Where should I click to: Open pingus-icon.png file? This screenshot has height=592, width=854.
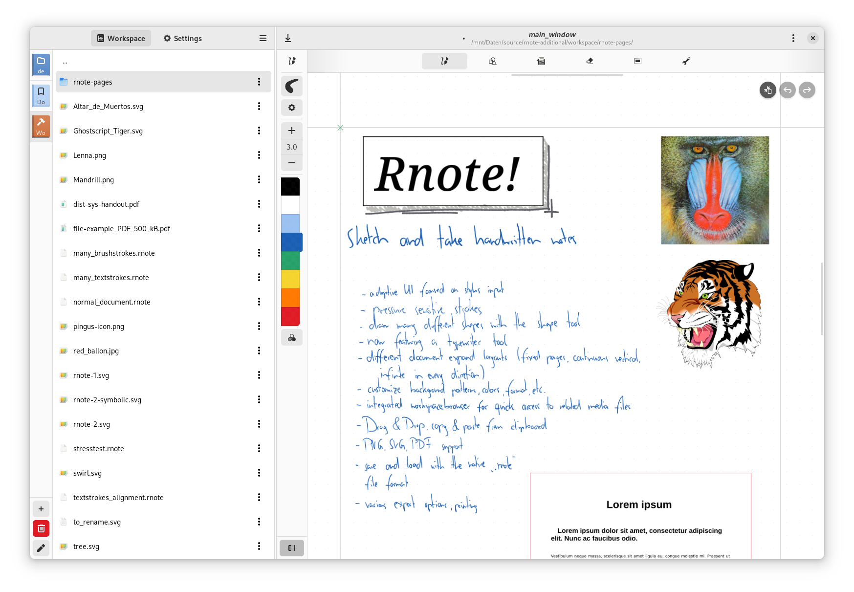163,326
